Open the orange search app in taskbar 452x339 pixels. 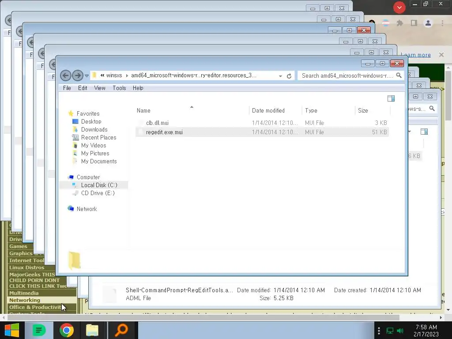tap(121, 330)
